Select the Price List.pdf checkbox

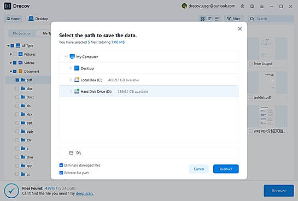(250, 63)
